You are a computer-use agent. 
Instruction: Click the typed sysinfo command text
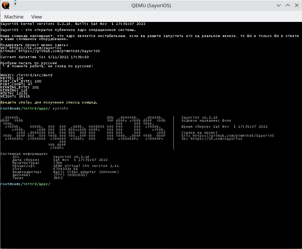coord(60,108)
